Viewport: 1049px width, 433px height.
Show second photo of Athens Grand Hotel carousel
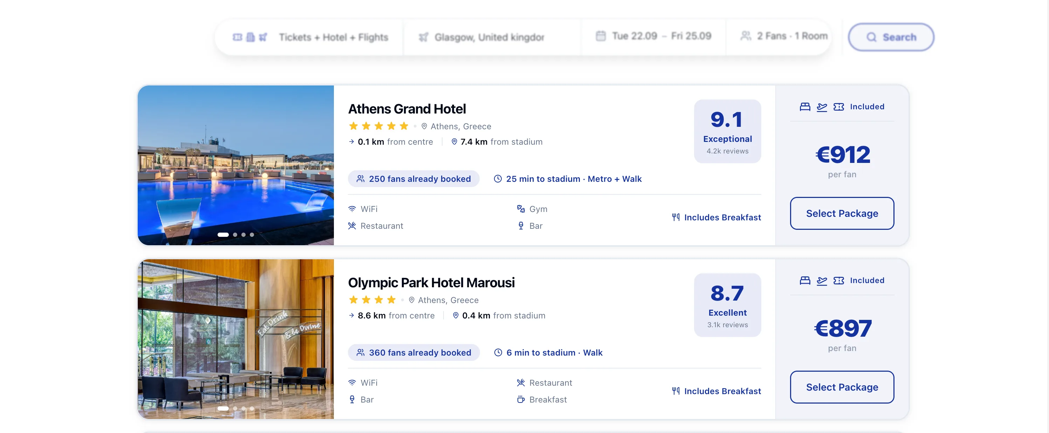pos(235,235)
